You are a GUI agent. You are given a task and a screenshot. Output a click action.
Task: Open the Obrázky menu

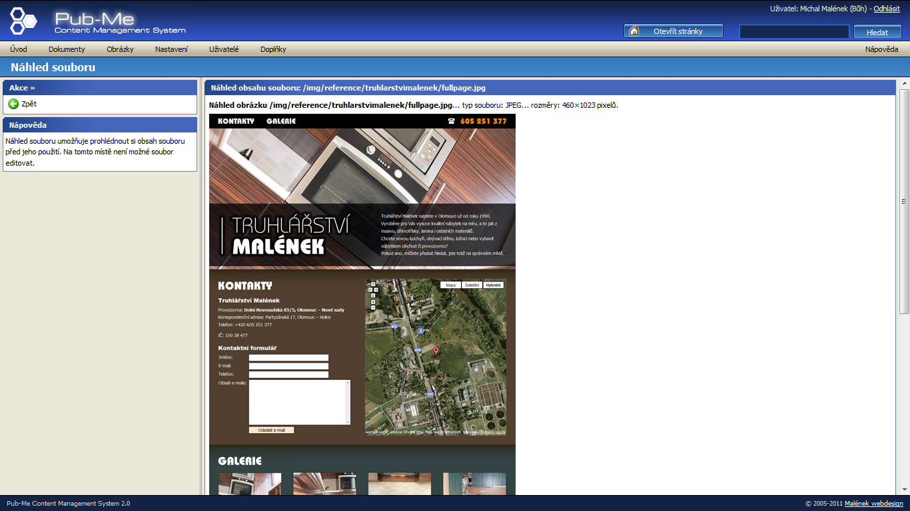click(120, 49)
